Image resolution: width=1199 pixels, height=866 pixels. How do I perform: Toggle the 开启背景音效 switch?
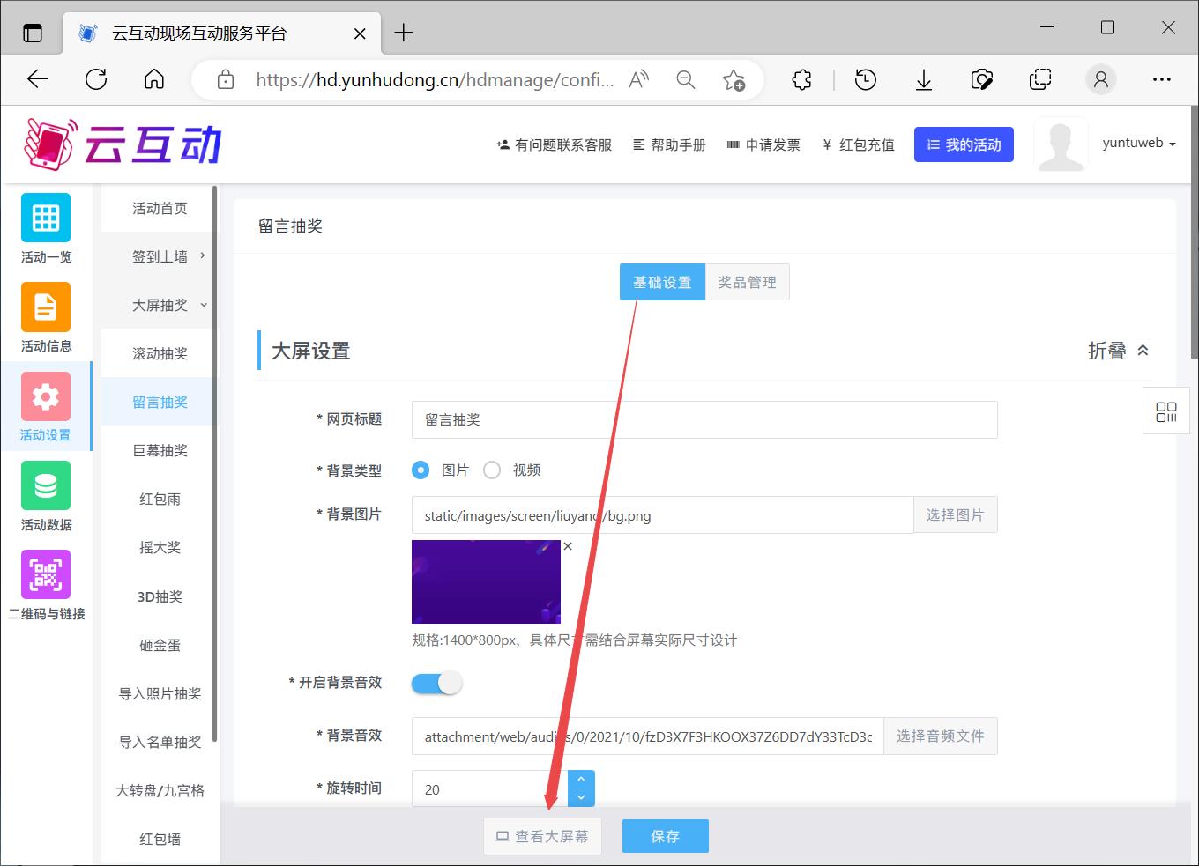[436, 683]
